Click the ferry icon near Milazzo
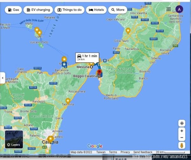The width and height of the screenshot is (191, 160). click(x=65, y=64)
